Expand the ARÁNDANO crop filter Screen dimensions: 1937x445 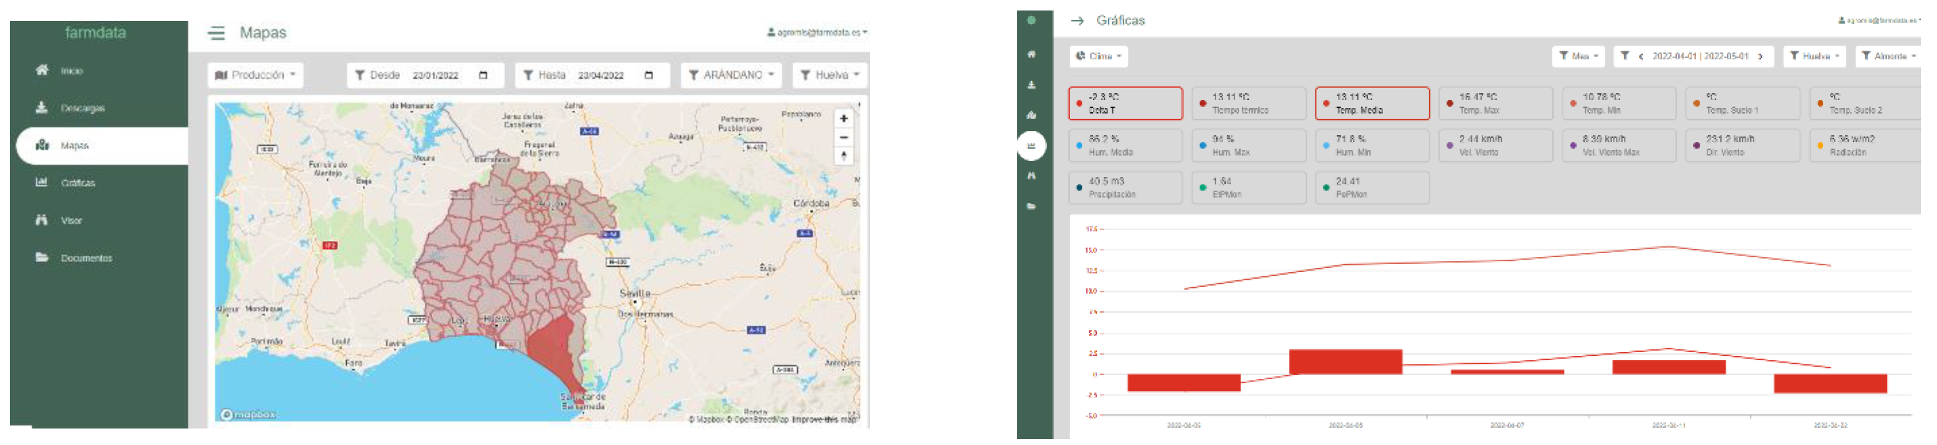coord(731,75)
